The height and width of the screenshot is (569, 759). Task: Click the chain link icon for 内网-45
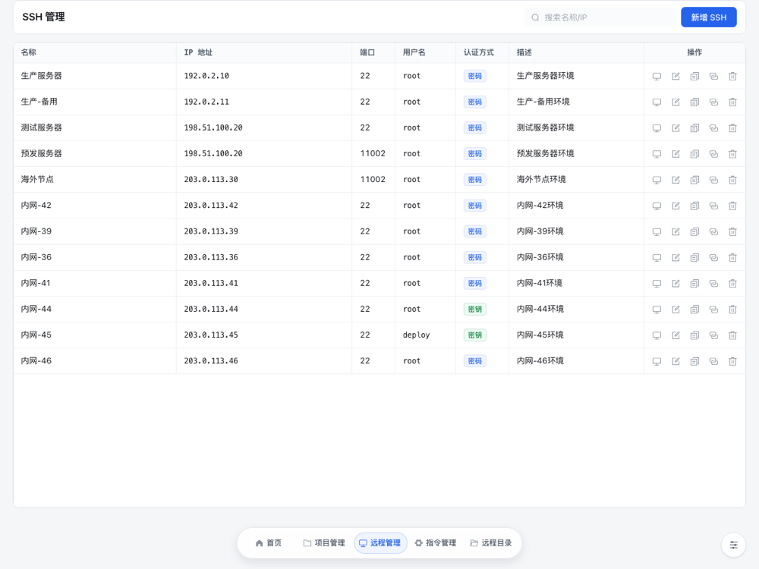click(713, 335)
